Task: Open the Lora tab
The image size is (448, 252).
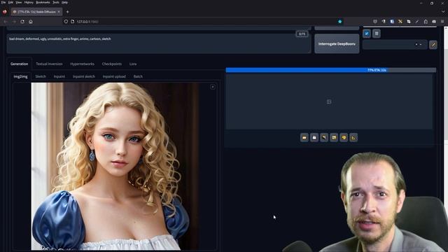Action: click(133, 64)
